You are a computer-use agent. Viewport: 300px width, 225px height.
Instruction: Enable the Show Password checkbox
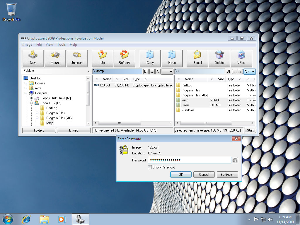[x=150, y=167]
